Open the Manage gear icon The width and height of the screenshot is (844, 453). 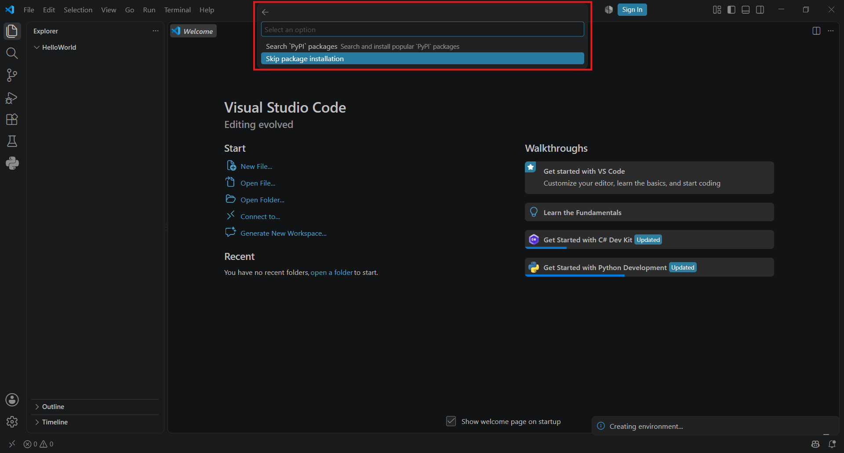coord(12,422)
